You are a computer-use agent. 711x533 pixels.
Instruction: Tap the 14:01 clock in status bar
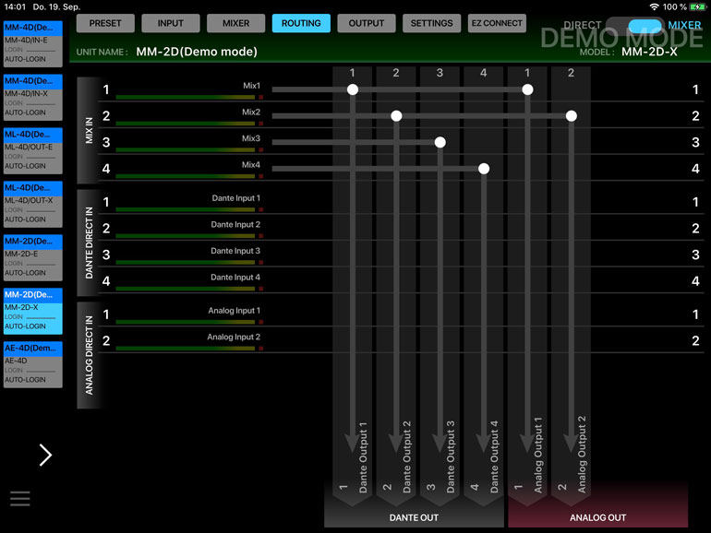click(15, 6)
